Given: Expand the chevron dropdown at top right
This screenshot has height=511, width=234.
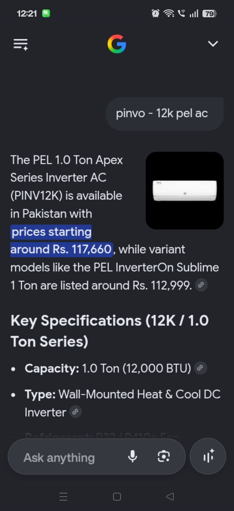Looking at the screenshot, I should [213, 44].
